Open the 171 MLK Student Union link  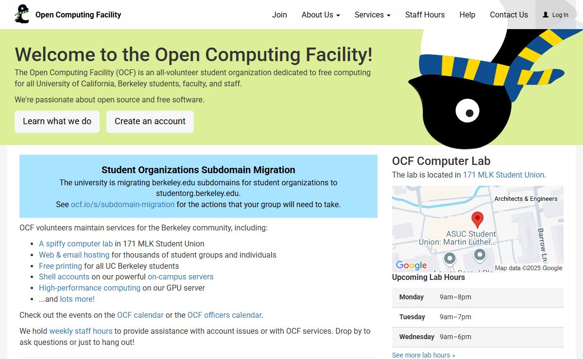503,175
